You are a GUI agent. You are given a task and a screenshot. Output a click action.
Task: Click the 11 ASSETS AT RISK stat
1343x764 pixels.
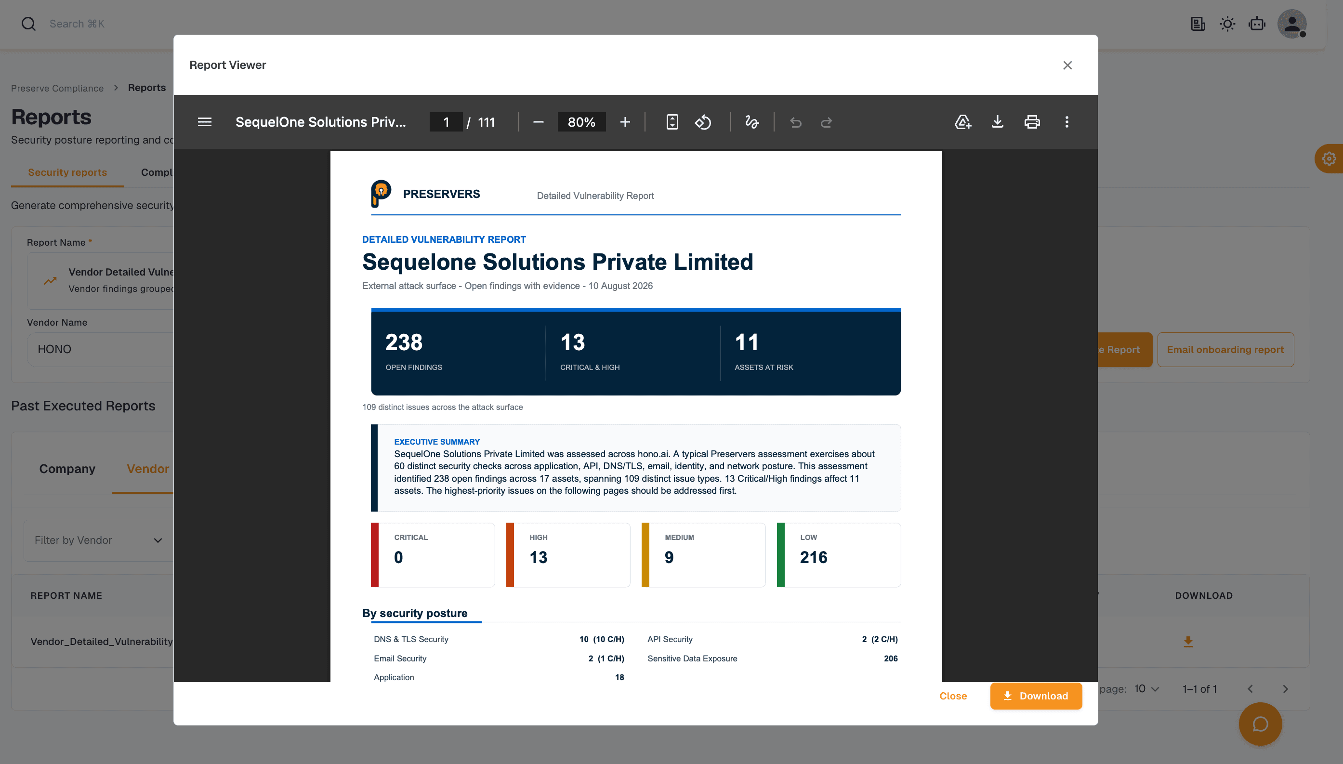pyautogui.click(x=764, y=351)
